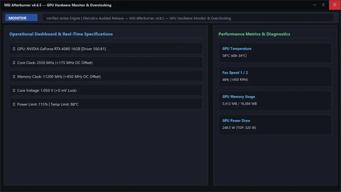Click the 5,412 MB / 16,384 MB value
Image resolution: width=341 pixels, height=192 pixels.
[240, 104]
